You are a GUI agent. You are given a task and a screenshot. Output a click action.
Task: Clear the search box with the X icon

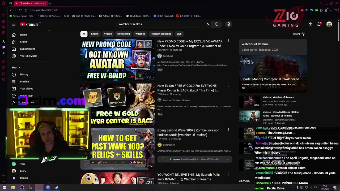208,24
